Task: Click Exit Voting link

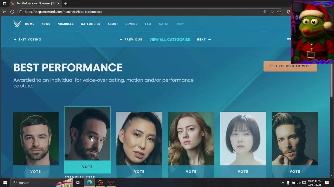Action: click(27, 39)
